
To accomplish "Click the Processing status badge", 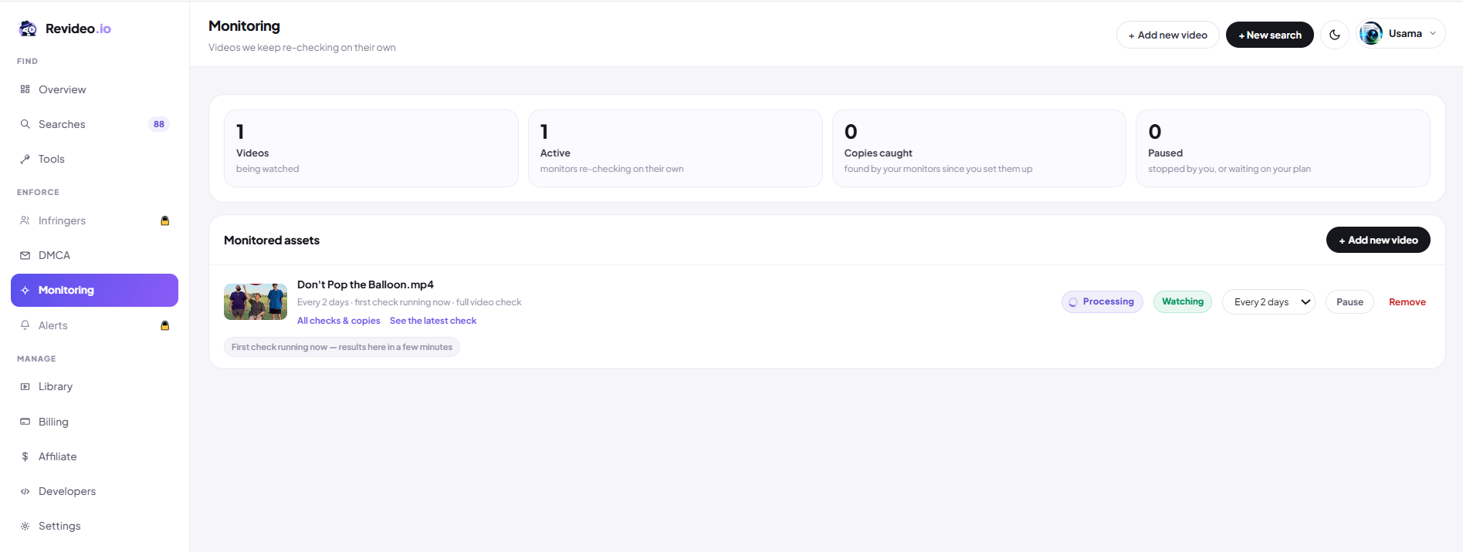I will (1102, 301).
